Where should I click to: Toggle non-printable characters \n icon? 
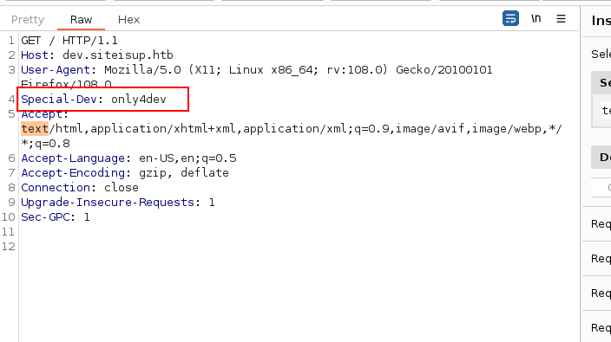tap(535, 18)
